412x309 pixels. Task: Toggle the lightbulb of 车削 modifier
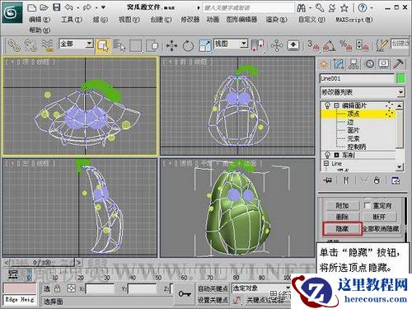tap(327, 155)
